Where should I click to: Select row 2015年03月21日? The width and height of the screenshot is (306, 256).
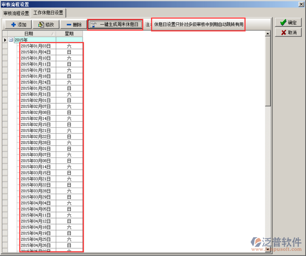51,179
